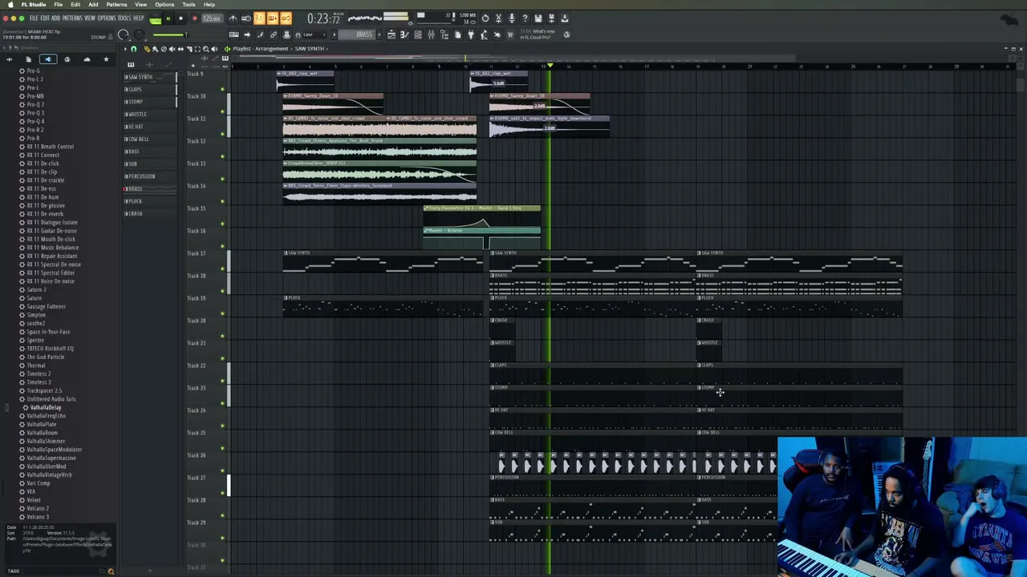Open the Plugin picker icon
1027x577 pixels.
coord(471,34)
